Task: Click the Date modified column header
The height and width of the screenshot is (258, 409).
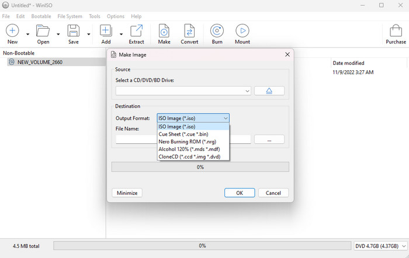Action: click(x=348, y=63)
